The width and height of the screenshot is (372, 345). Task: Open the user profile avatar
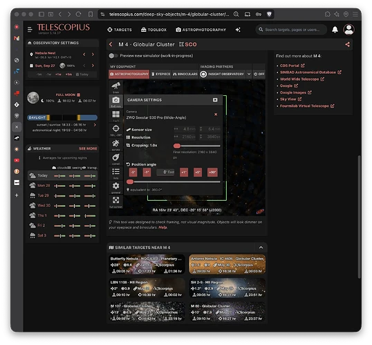348,30
